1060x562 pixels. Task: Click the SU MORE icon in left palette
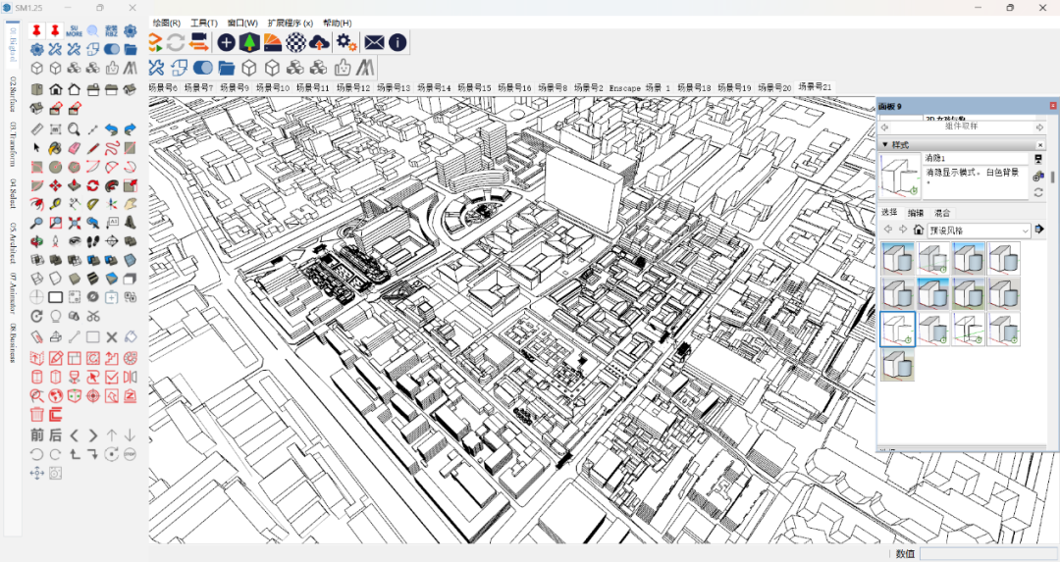(x=75, y=31)
